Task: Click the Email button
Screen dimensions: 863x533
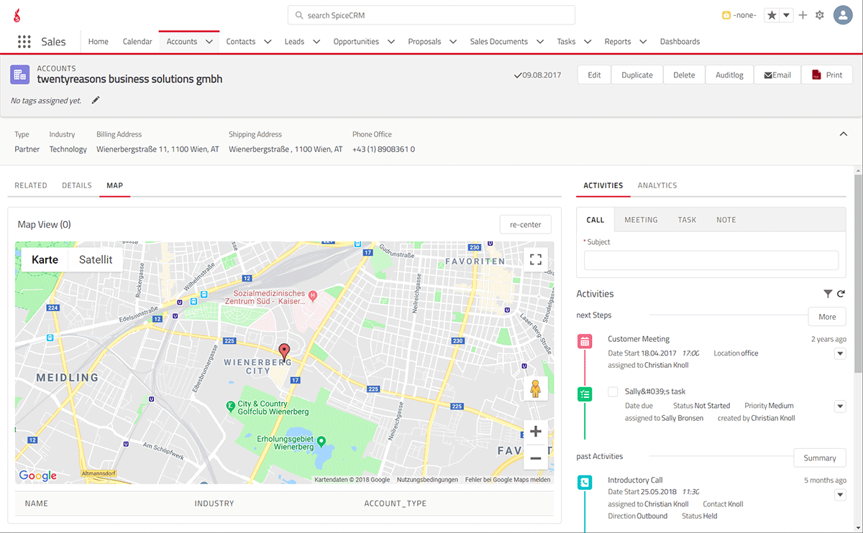Action: pyautogui.click(x=777, y=75)
